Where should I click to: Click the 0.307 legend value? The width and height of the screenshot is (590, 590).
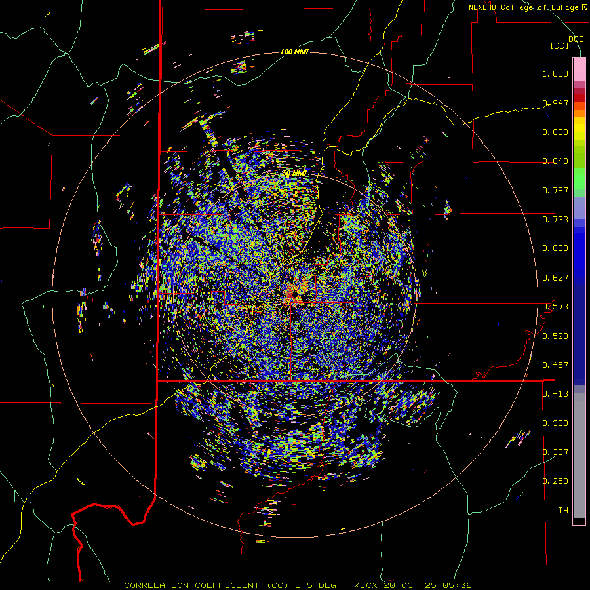point(555,452)
